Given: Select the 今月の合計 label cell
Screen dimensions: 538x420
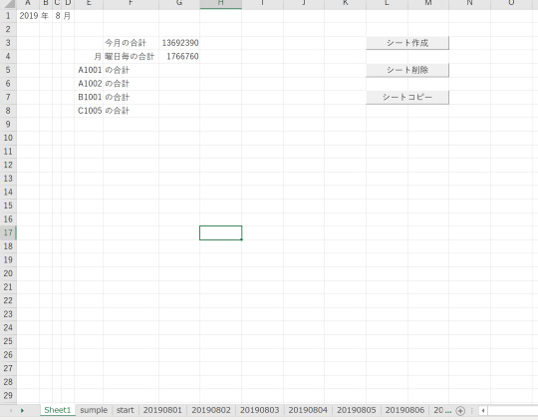Looking at the screenshot, I should (131, 43).
